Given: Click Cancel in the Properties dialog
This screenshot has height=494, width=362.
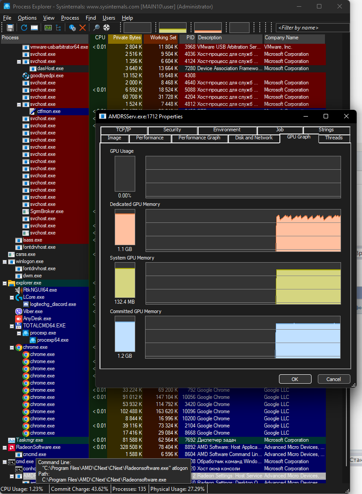Looking at the screenshot, I should (x=334, y=379).
